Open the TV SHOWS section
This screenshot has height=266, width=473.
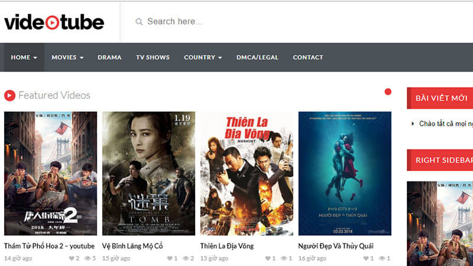[x=153, y=57]
